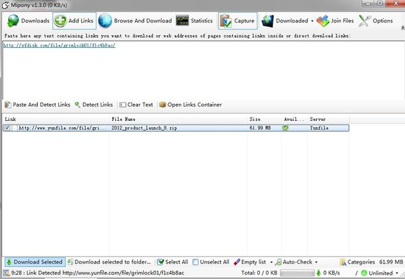The width and height of the screenshot is (405, 279).
Task: Sort by the Link column header
Action: pyautogui.click(x=56, y=119)
